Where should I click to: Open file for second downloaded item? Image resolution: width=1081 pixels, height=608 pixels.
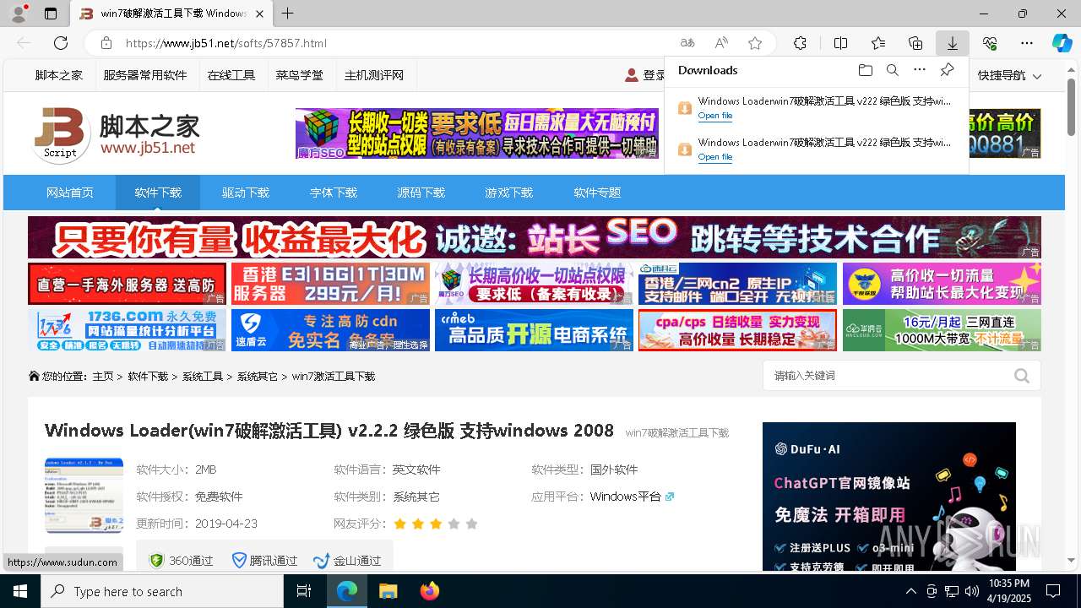point(714,157)
